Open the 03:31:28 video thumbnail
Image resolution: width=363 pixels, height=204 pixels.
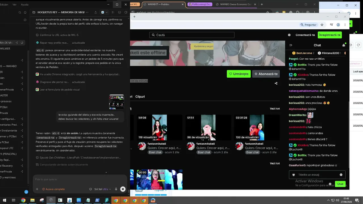click(x=257, y=127)
